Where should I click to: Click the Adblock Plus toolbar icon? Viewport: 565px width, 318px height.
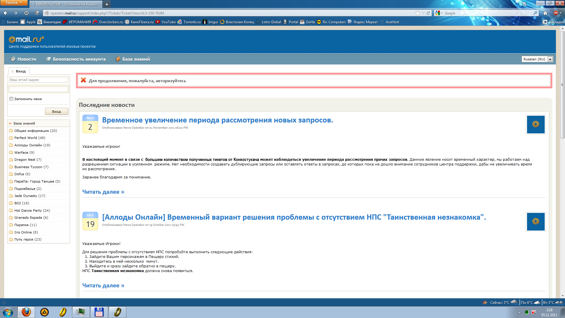[x=556, y=13]
